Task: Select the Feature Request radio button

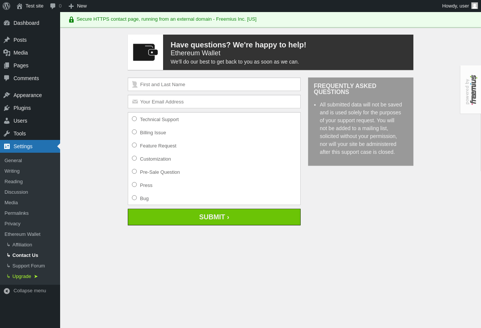Action: [x=134, y=145]
